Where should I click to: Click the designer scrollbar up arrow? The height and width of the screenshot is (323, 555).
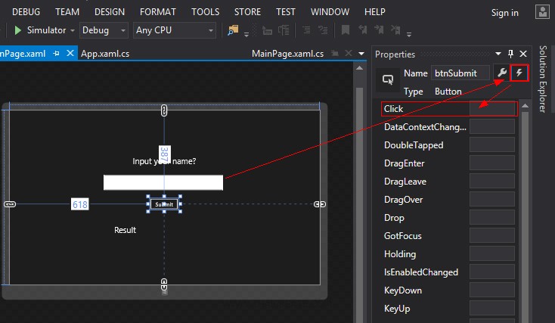[x=360, y=68]
